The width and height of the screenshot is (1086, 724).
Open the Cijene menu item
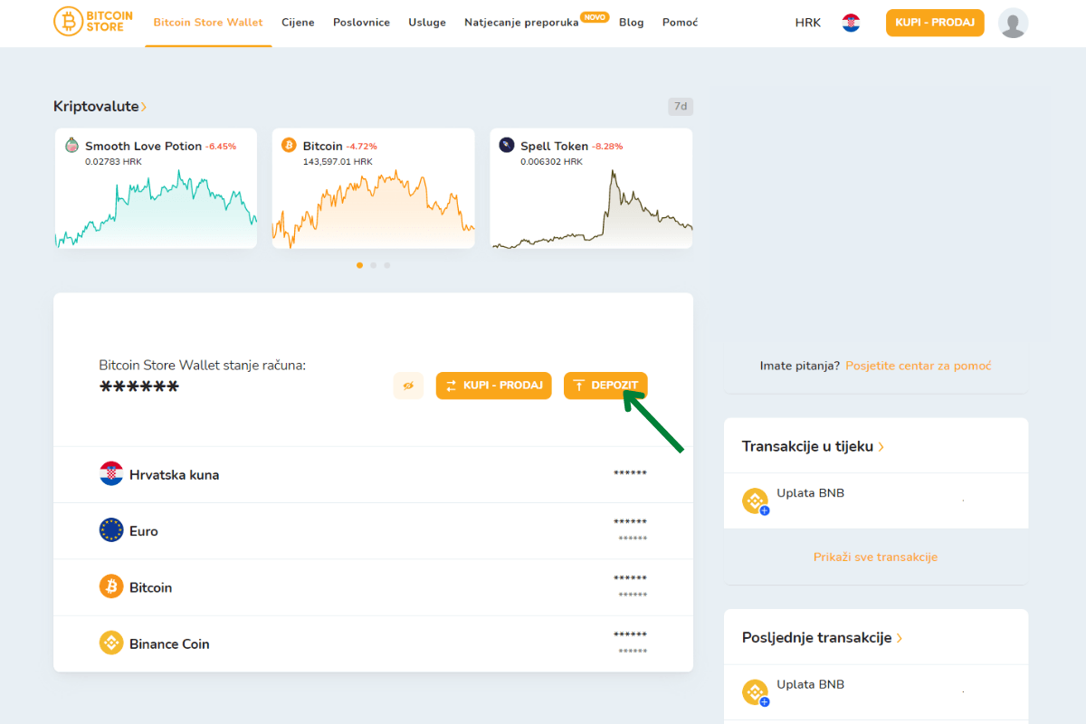coord(298,23)
